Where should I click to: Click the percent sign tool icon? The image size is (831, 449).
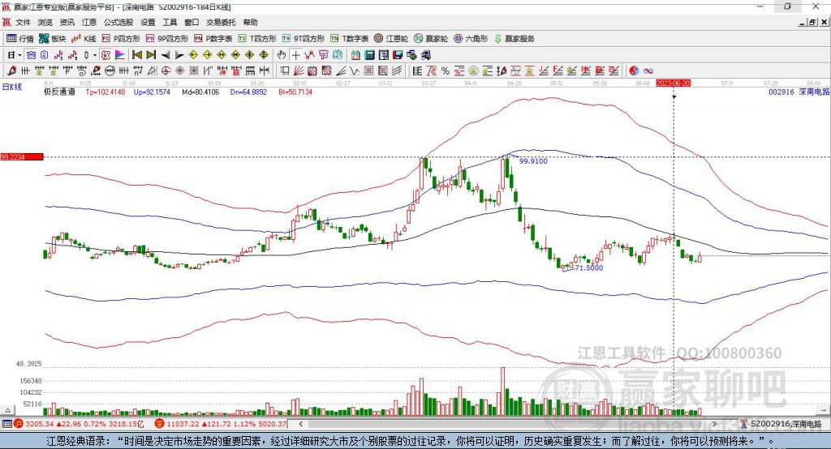446,71
